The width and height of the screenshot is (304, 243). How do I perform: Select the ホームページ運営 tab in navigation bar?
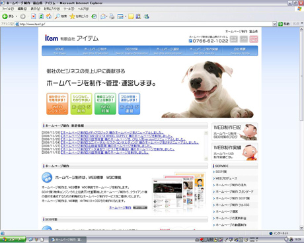pos(168,51)
